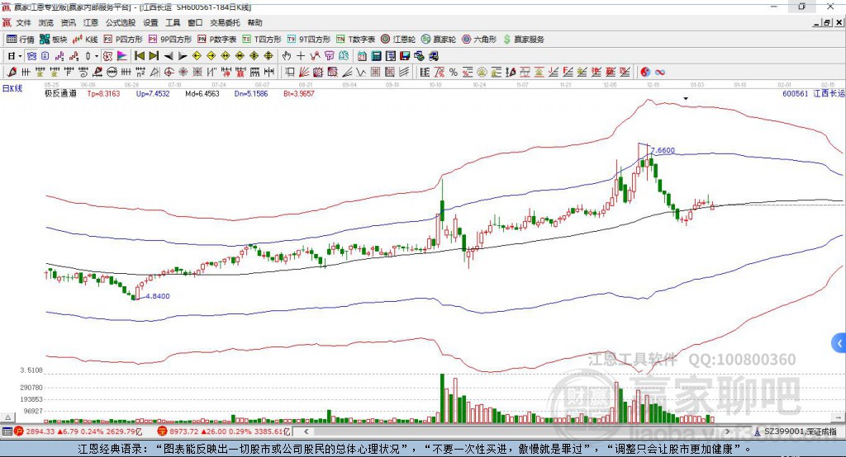This screenshot has height=457, width=846.
Task: Click the grid icon in status bar
Action: click(x=7, y=431)
